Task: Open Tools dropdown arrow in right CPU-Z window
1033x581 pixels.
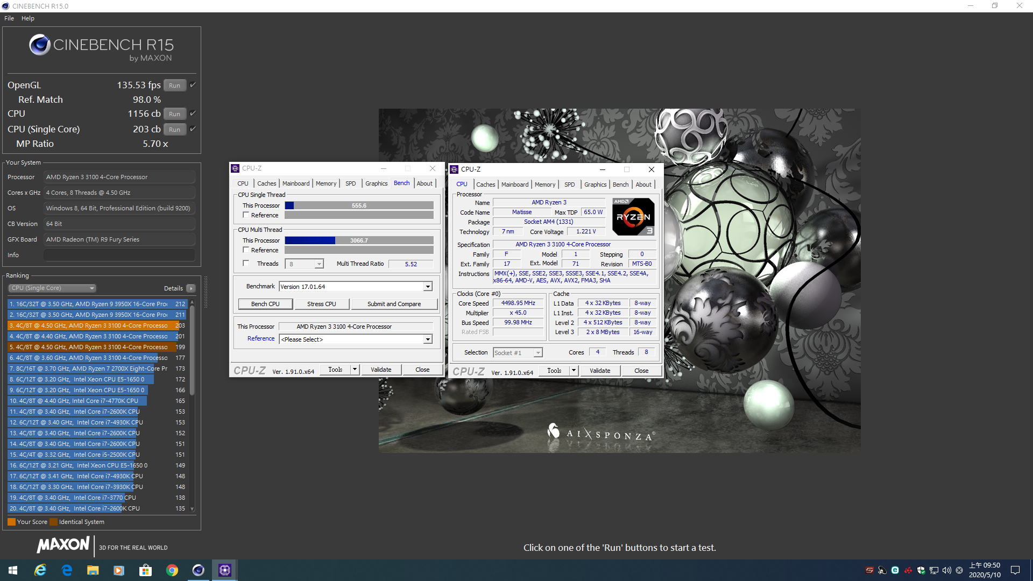Action: coord(574,371)
